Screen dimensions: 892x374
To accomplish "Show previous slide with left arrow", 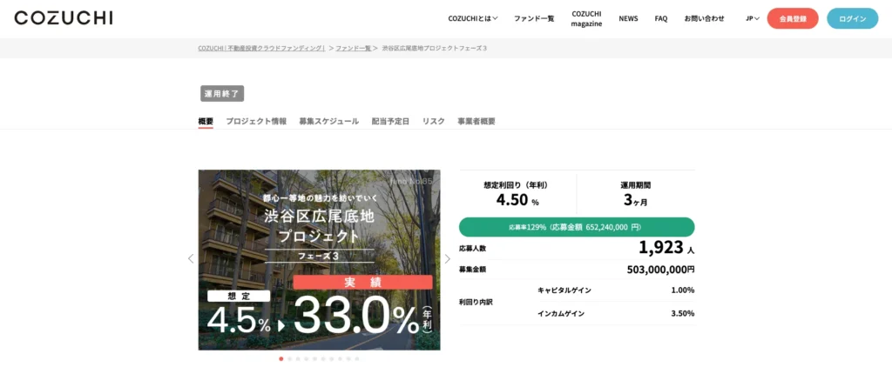I will (191, 258).
